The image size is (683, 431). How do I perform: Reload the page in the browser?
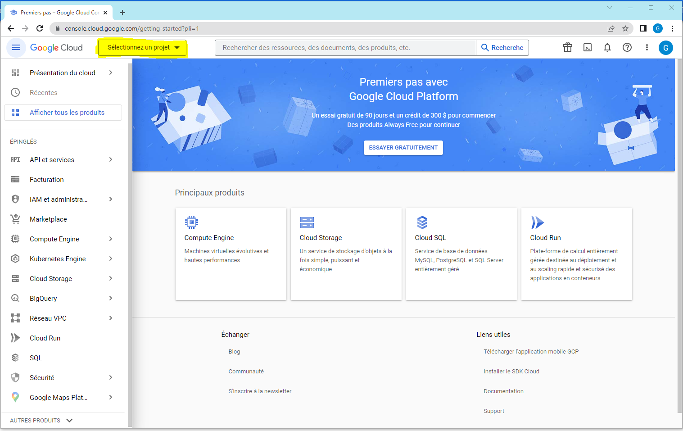[40, 28]
